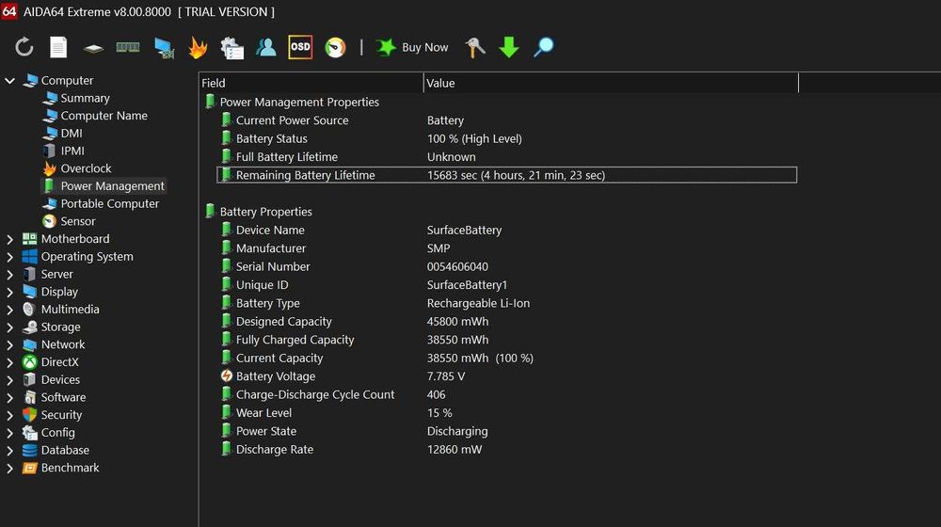
Task: Open the SensorPanel gauge icon
Action: tap(336, 47)
